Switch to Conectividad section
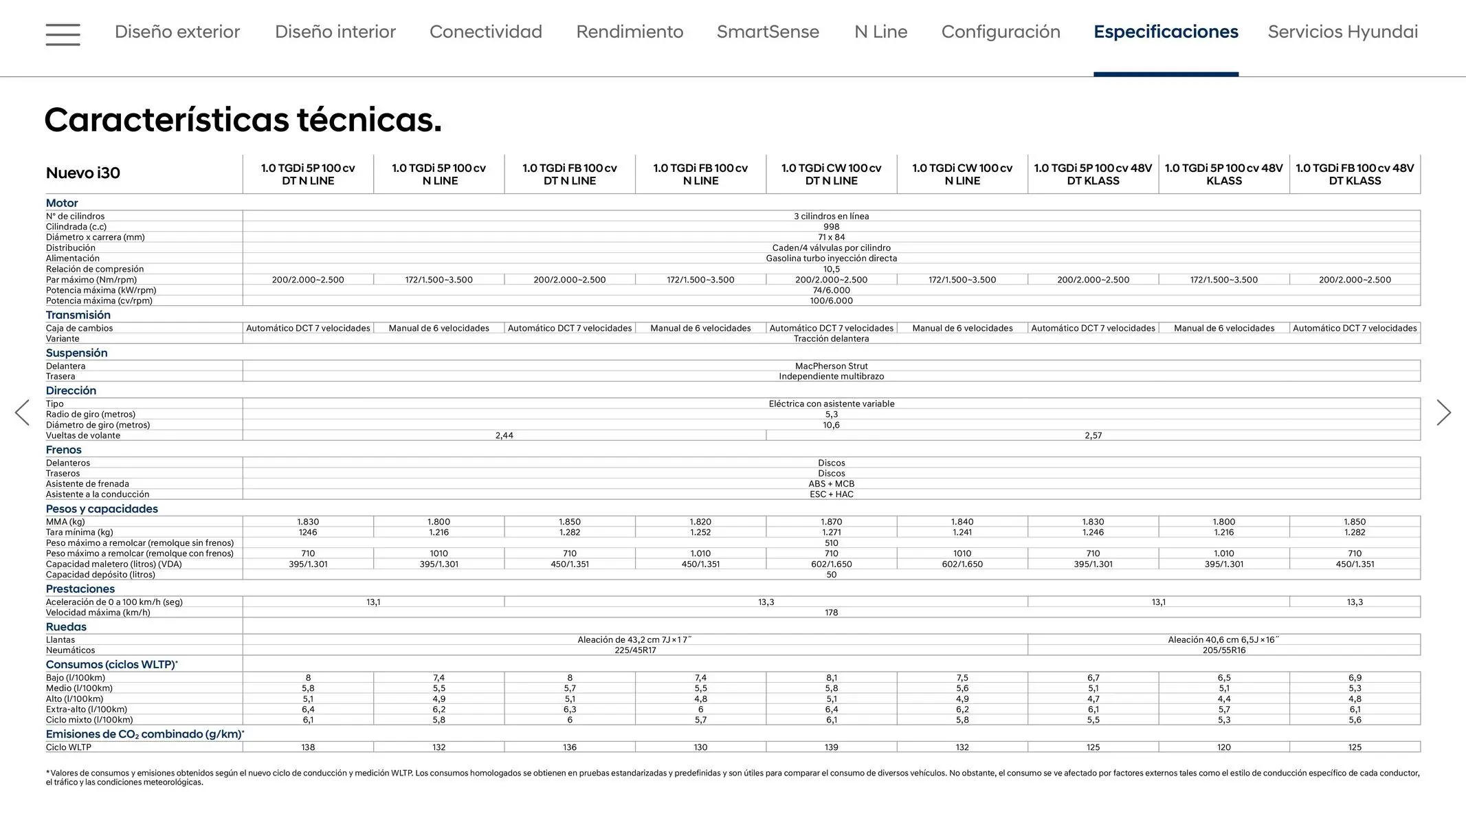Image resolution: width=1466 pixels, height=825 pixels. 485,32
